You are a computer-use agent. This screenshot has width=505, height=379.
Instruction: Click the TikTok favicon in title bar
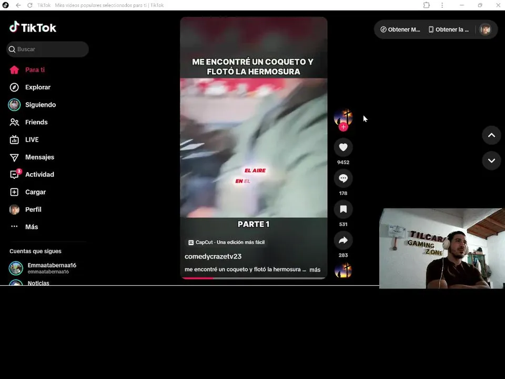pyautogui.click(x=5, y=5)
